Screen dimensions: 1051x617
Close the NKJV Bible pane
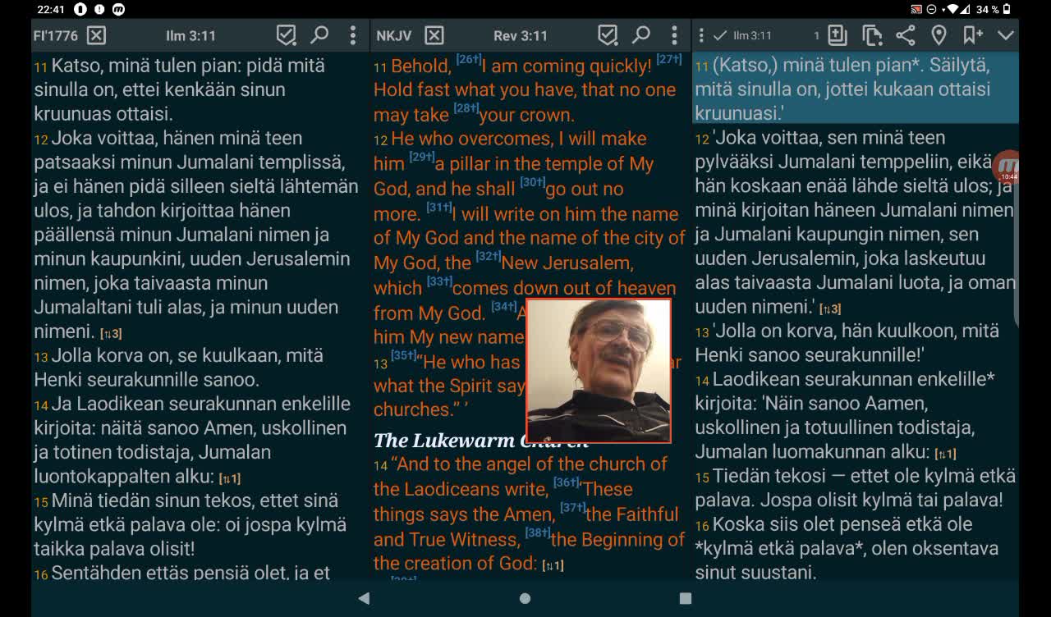(434, 35)
